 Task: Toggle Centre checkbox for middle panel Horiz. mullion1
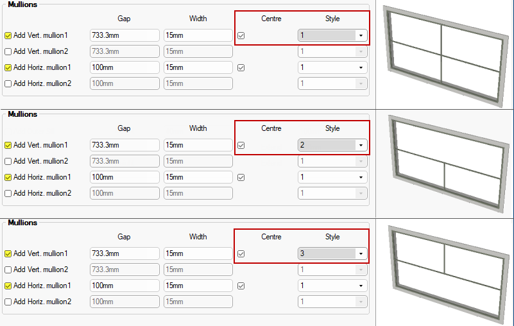pos(241,176)
